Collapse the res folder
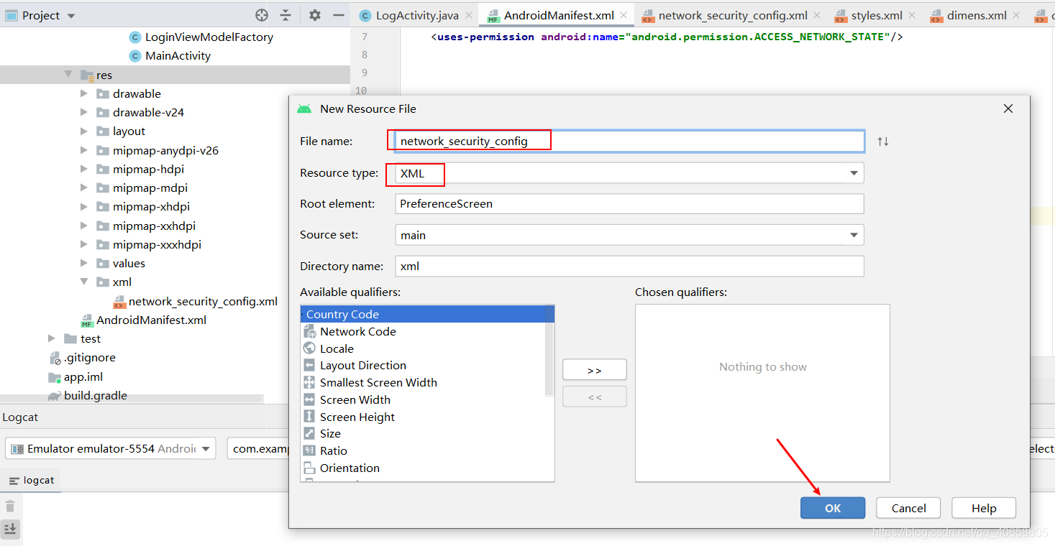This screenshot has width=1055, height=546. 68,75
